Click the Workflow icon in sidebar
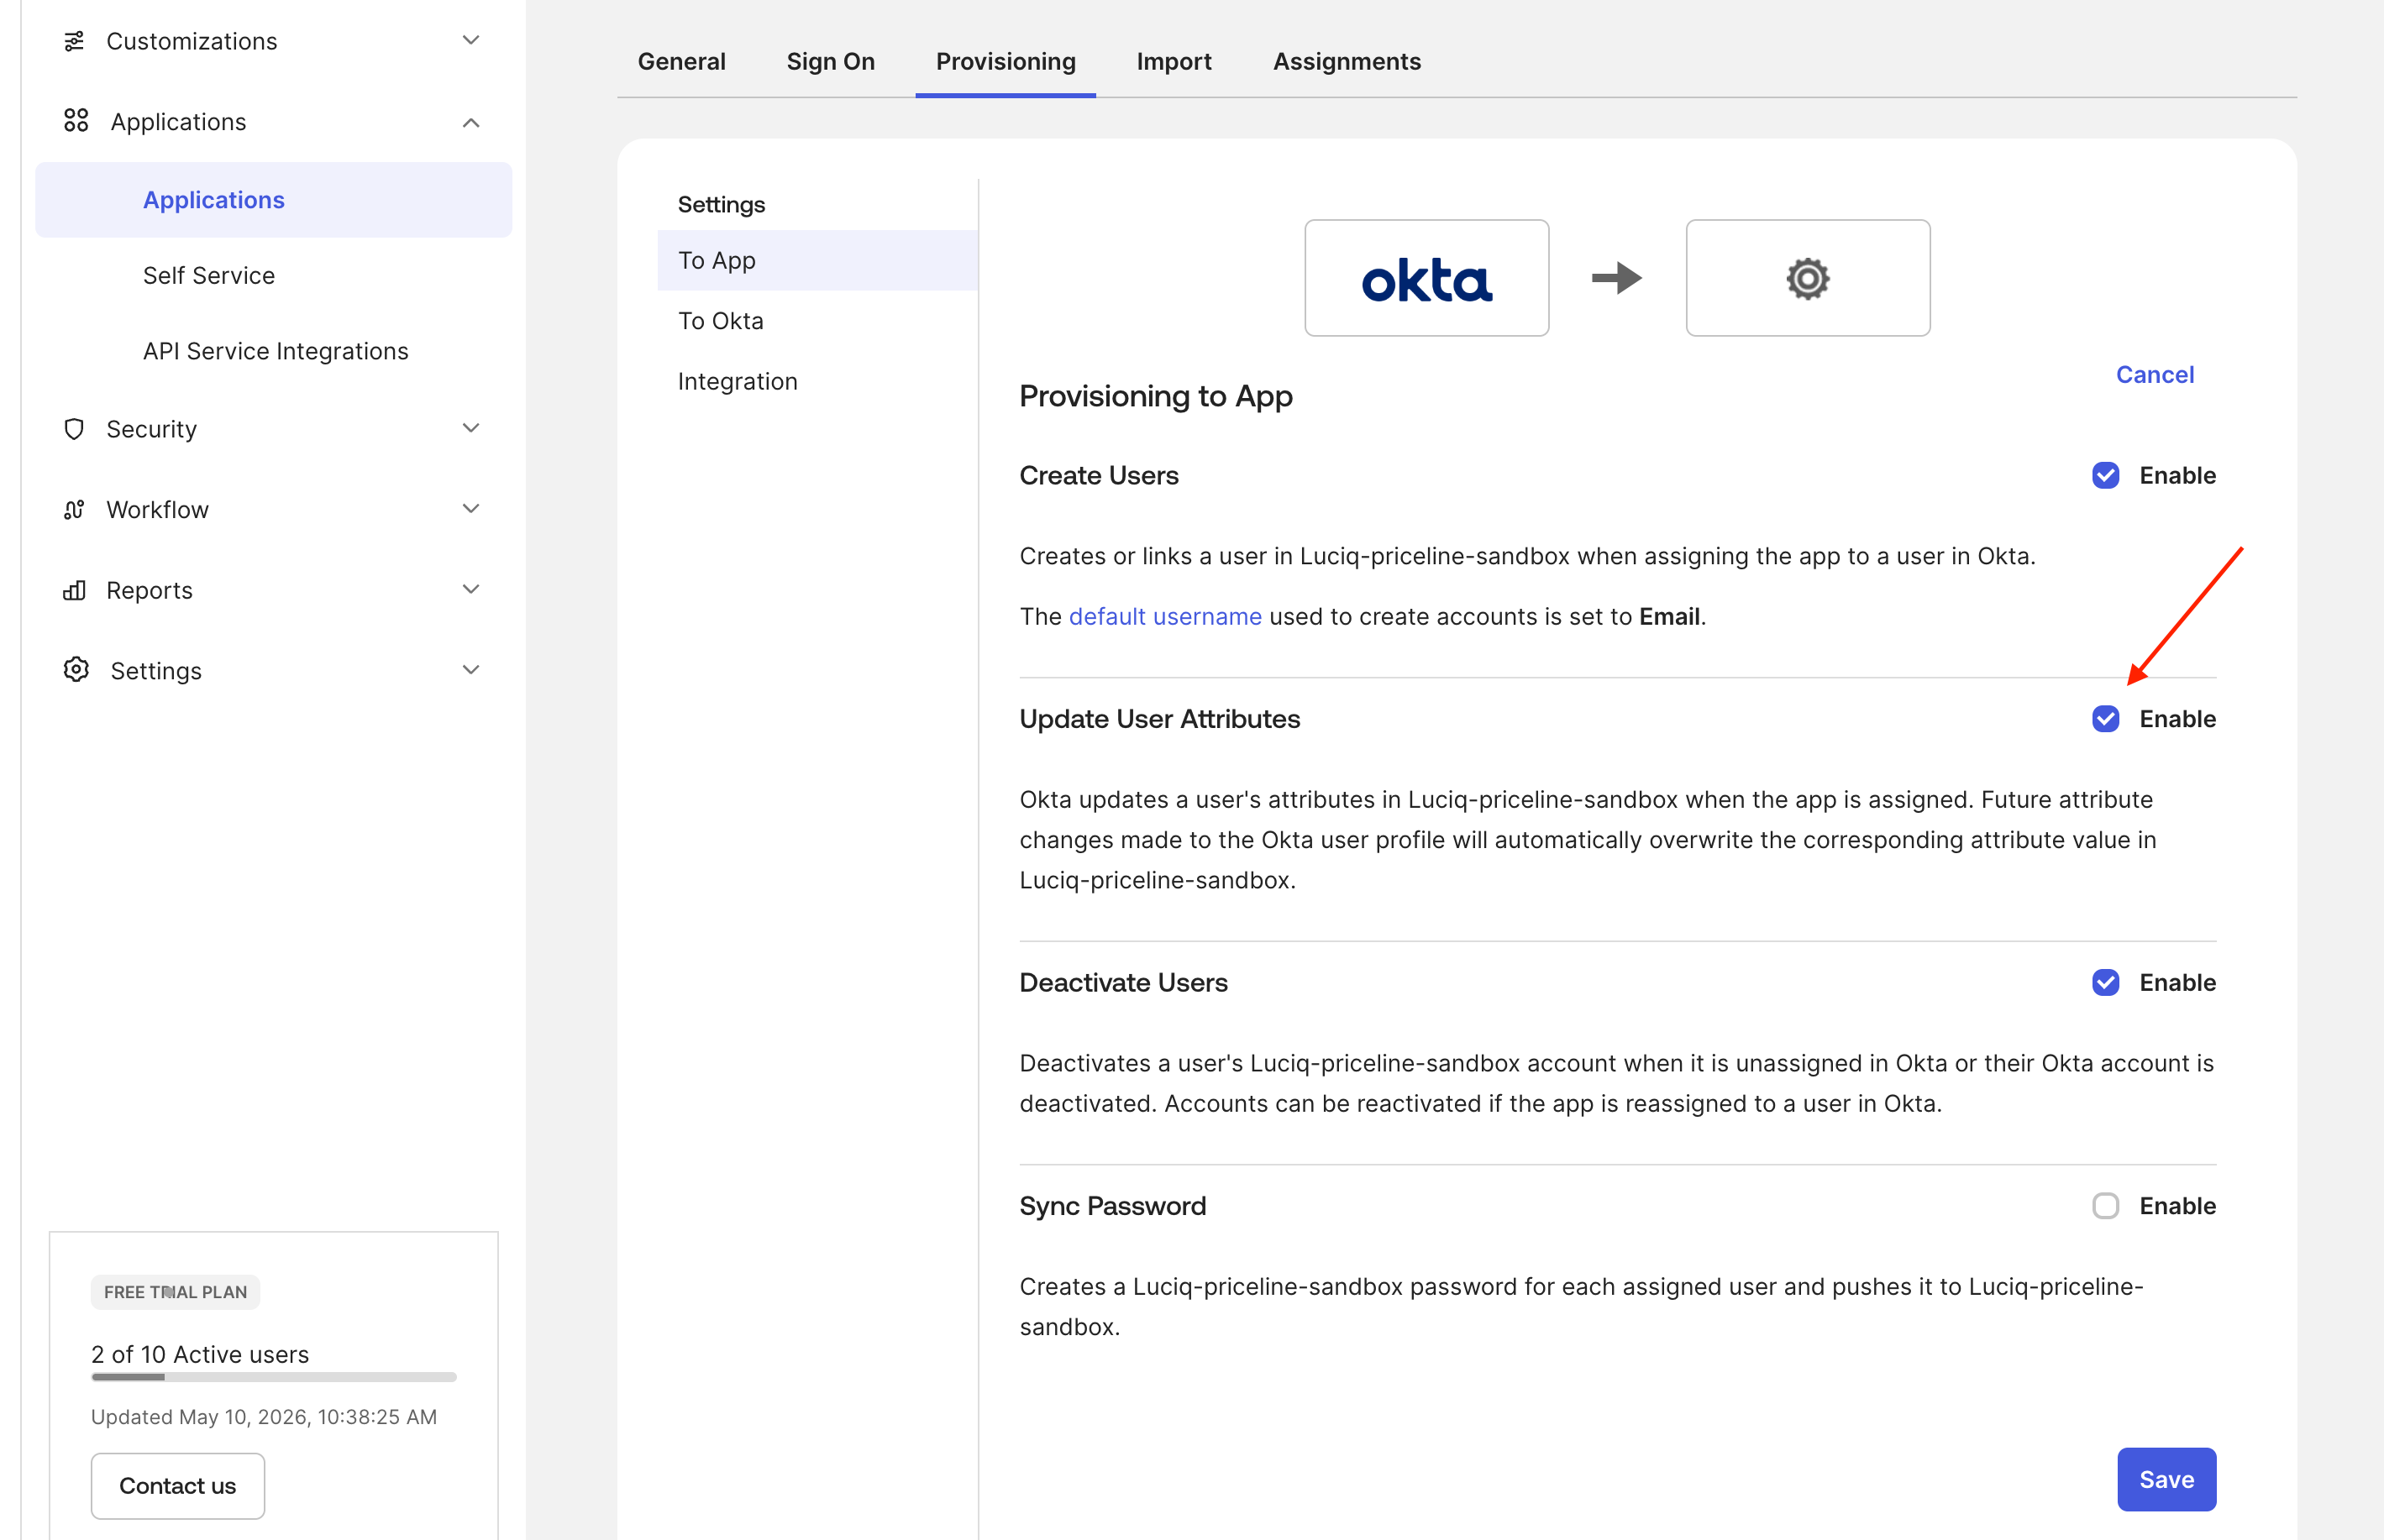This screenshot has height=1540, width=2384. [74, 510]
